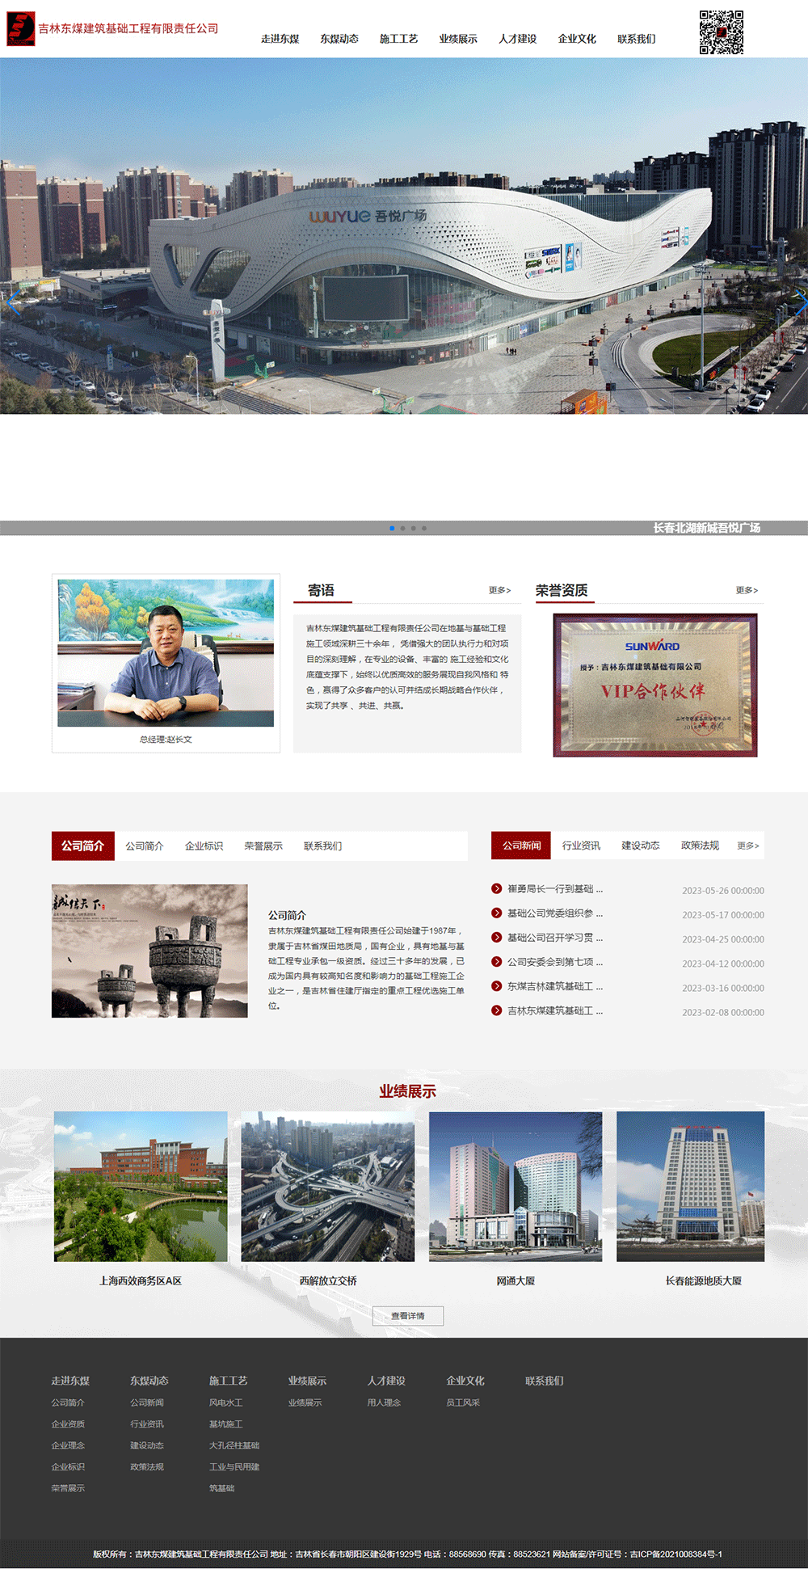808x1569 pixels.
Task: Switch to the 企业标识 tab
Action: coord(204,846)
